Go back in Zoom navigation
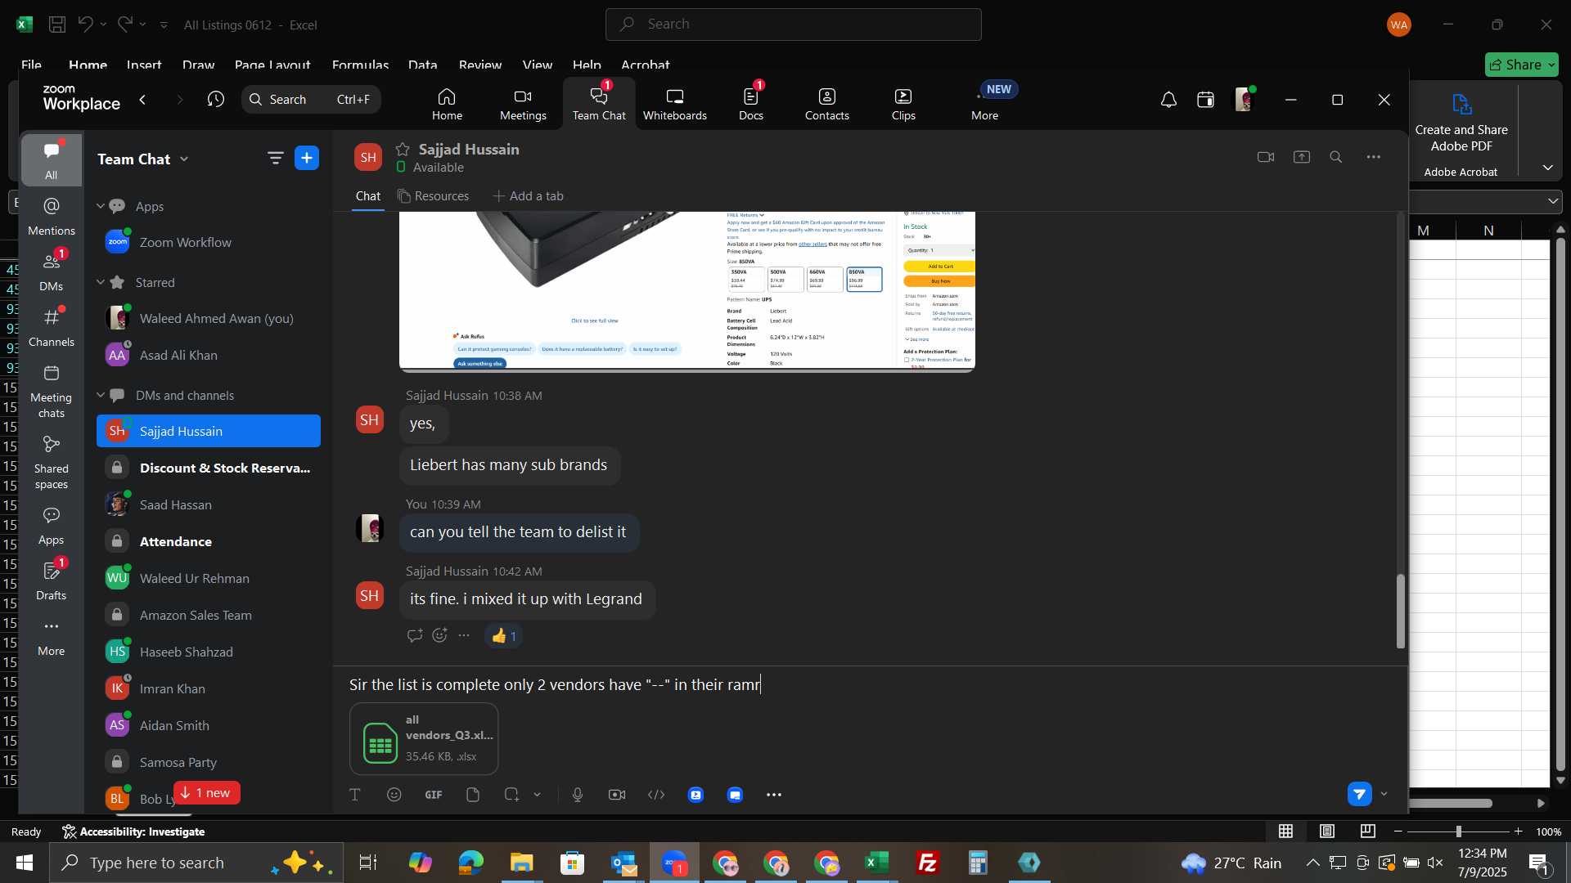Screen dimensions: 1571x883 pos(143,100)
